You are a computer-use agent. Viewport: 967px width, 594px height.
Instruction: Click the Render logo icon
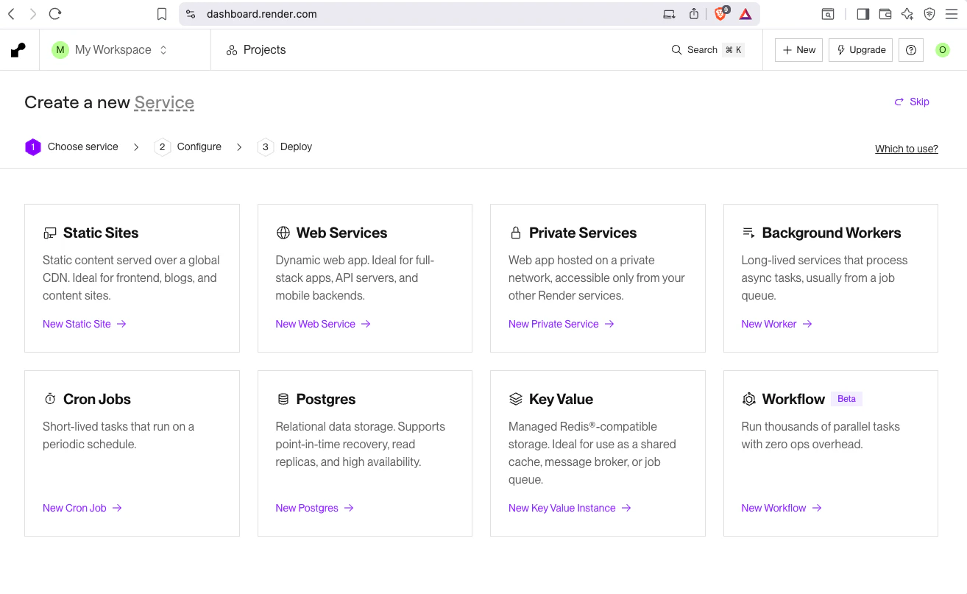tap(18, 50)
